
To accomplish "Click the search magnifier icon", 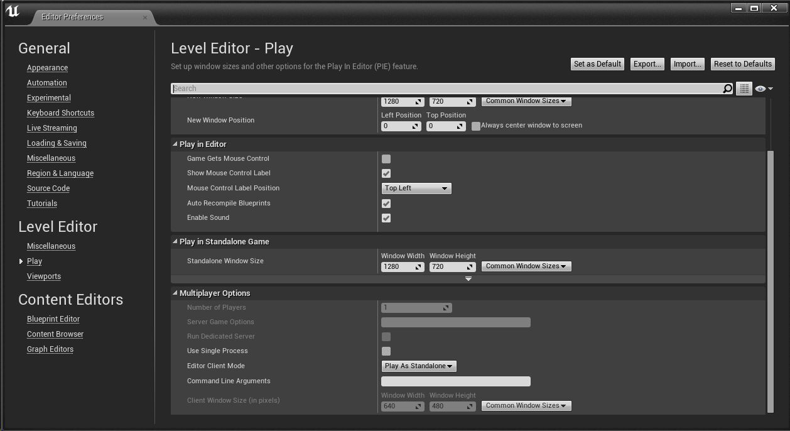I will coord(727,89).
